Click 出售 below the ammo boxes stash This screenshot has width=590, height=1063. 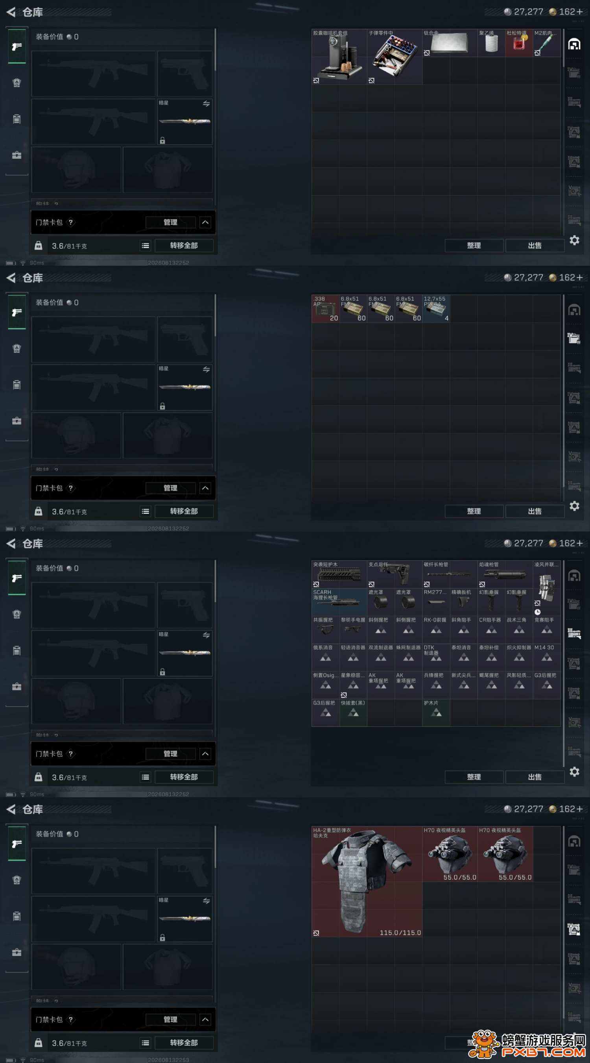click(x=535, y=511)
